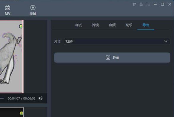Open the user account icon

(141, 4)
